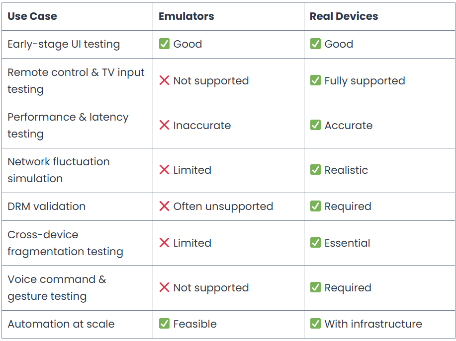Click green checkmark next to Realistic
This screenshot has height=341, width=456.
pyautogui.click(x=316, y=170)
